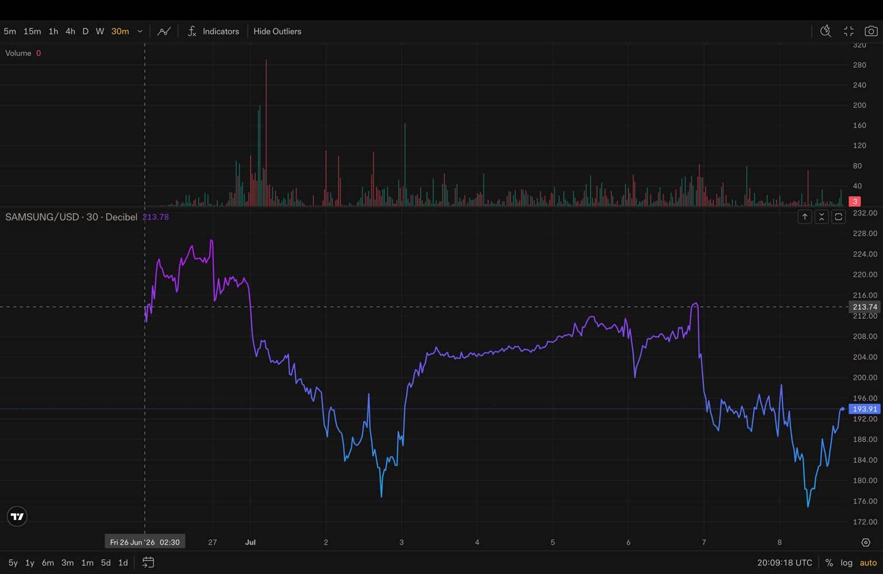Open timezone menu at 20:09:18 UTC

785,563
